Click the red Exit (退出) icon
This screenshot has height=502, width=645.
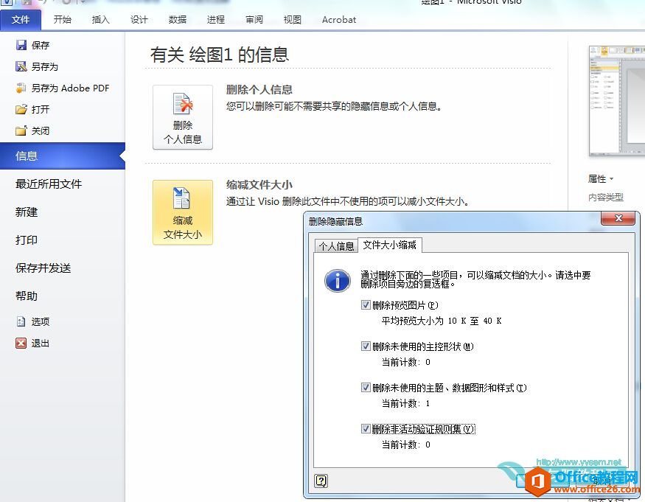click(x=21, y=343)
